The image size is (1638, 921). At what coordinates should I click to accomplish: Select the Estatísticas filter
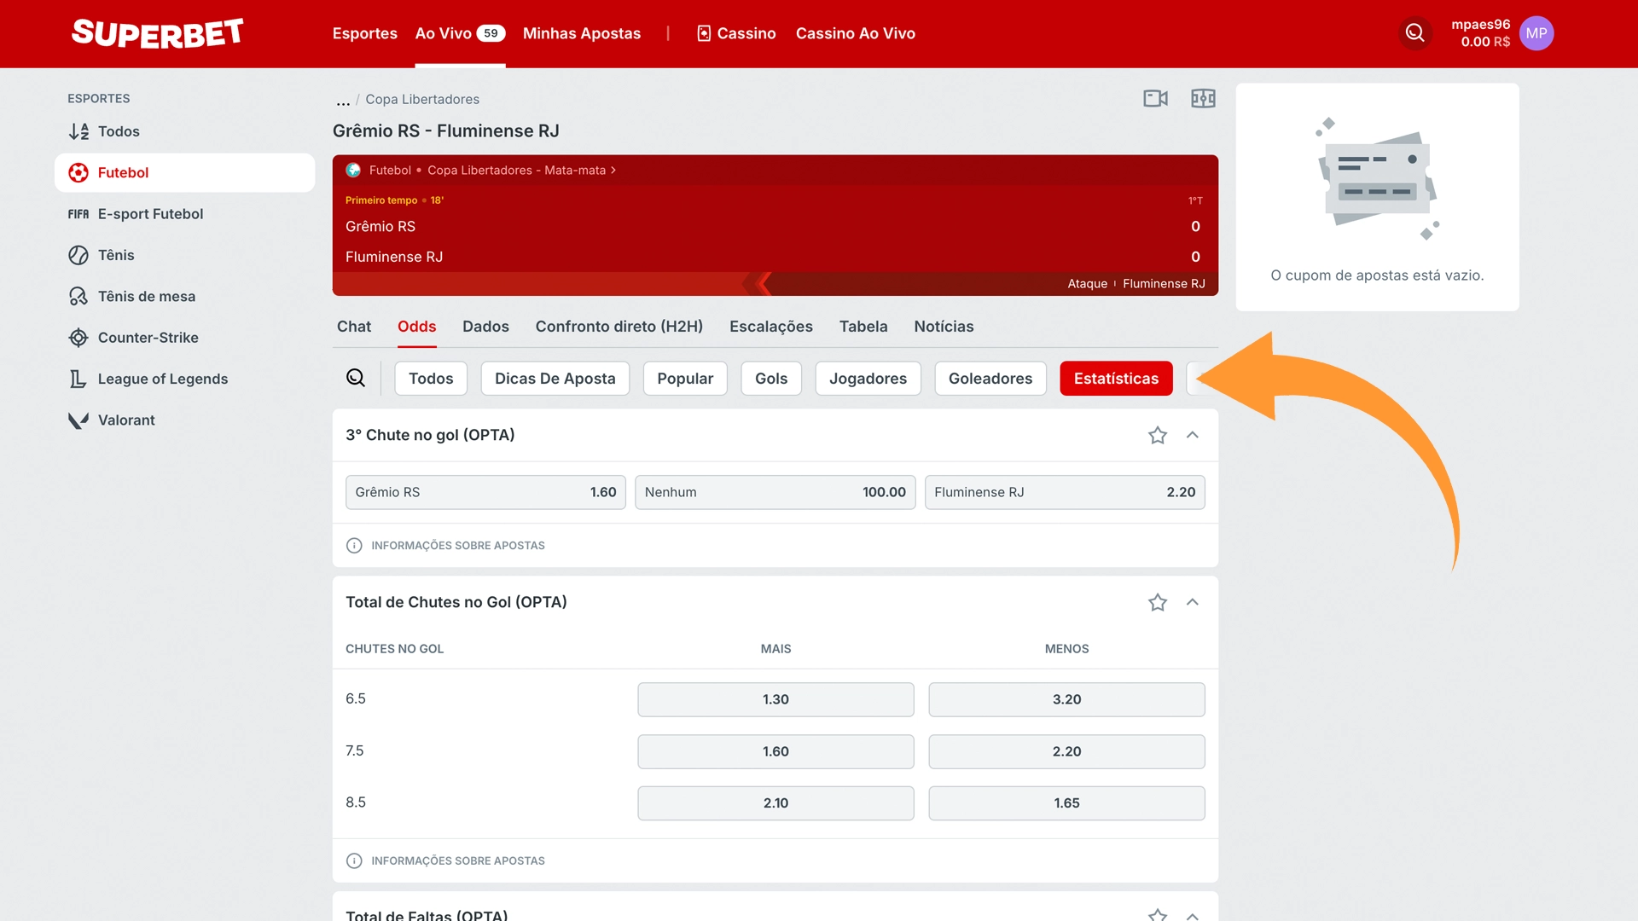1116,379
